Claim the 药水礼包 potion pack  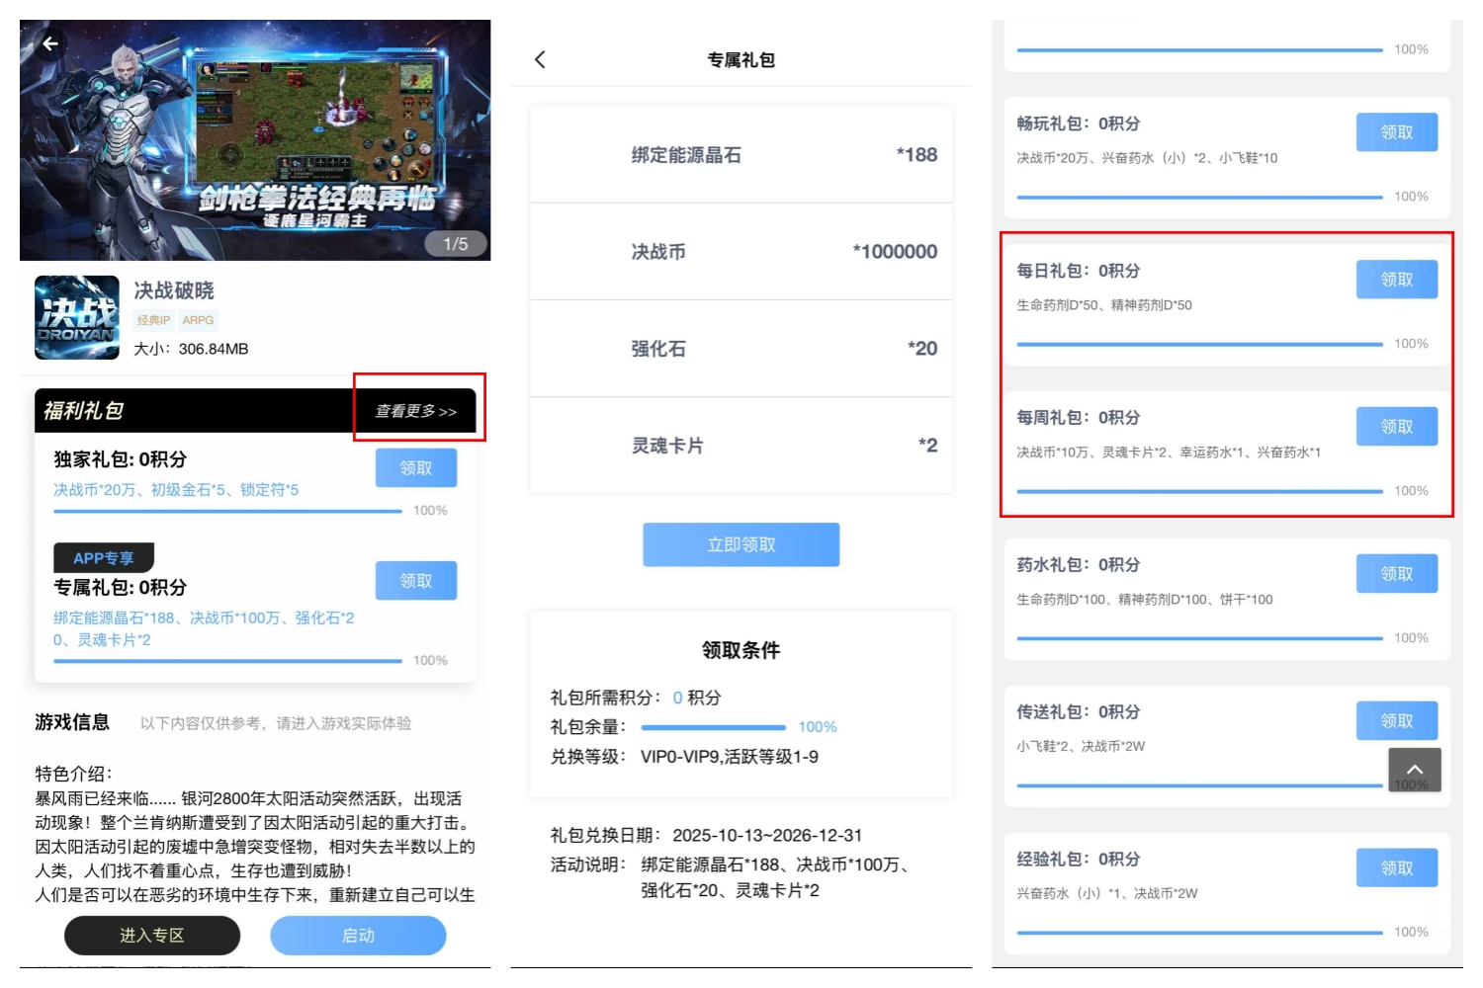coord(1397,573)
